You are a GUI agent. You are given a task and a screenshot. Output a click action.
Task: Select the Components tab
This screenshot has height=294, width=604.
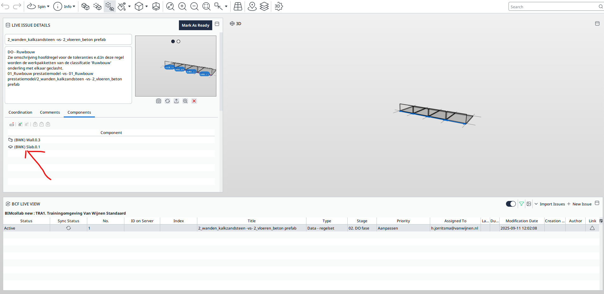pyautogui.click(x=79, y=112)
